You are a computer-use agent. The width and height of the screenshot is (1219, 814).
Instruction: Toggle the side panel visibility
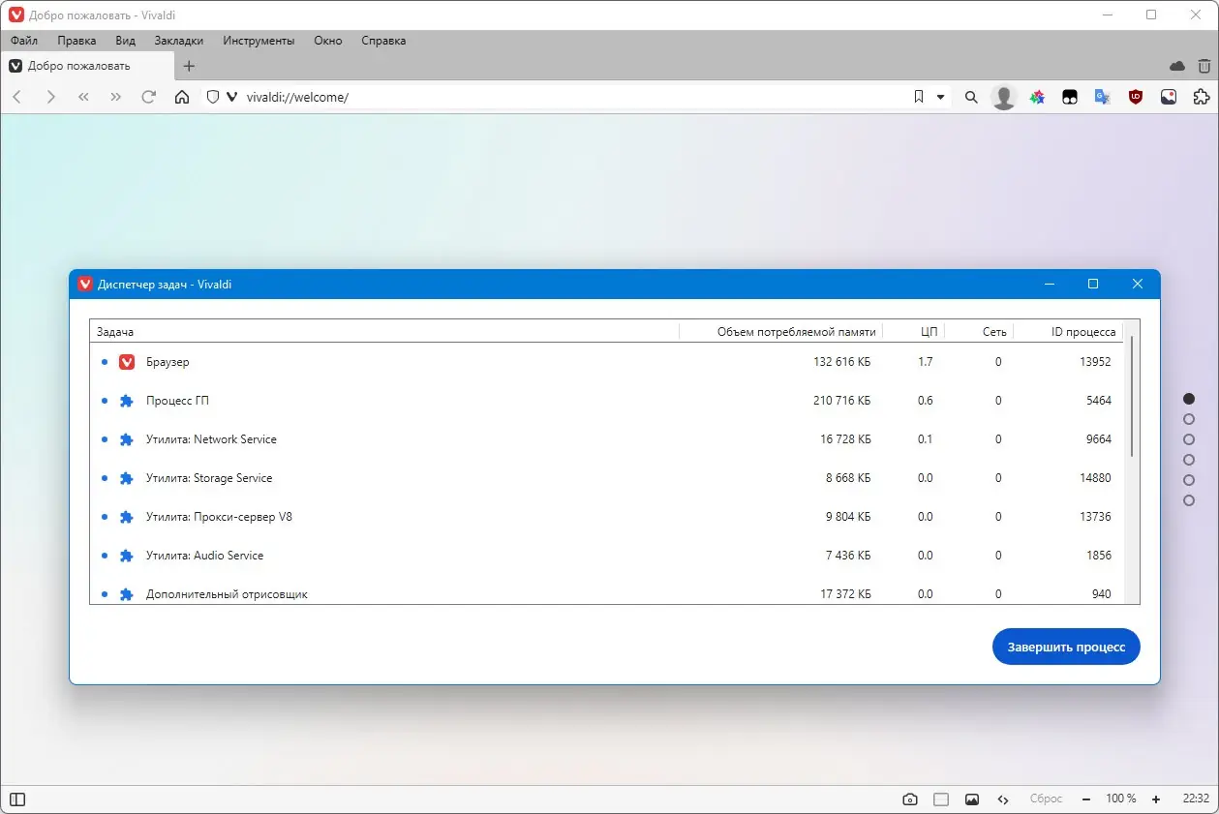pyautogui.click(x=16, y=799)
